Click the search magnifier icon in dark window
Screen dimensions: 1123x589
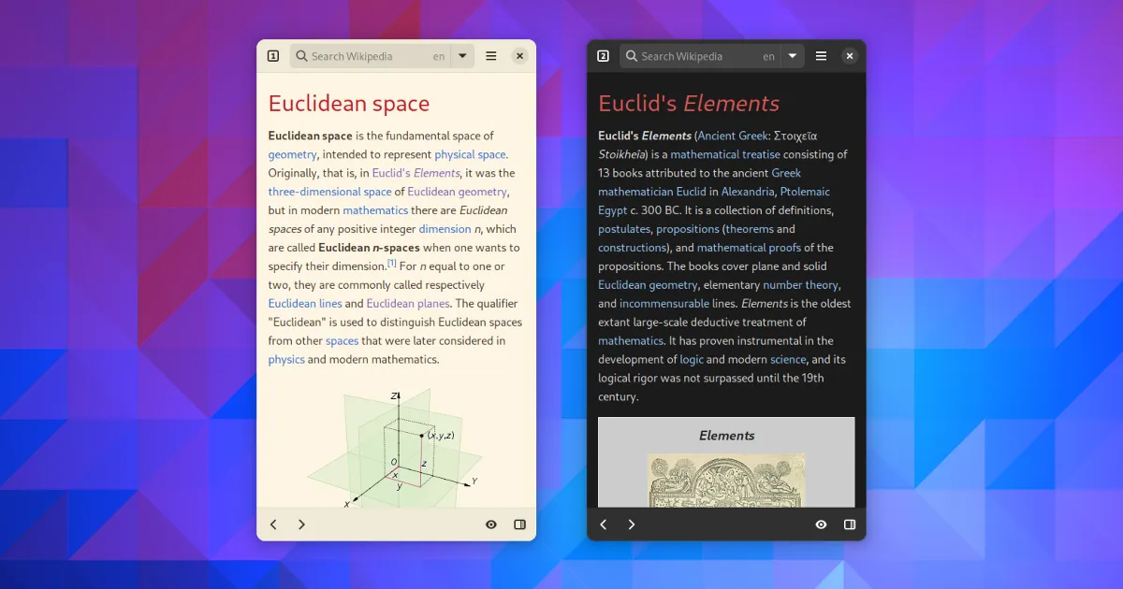(632, 56)
